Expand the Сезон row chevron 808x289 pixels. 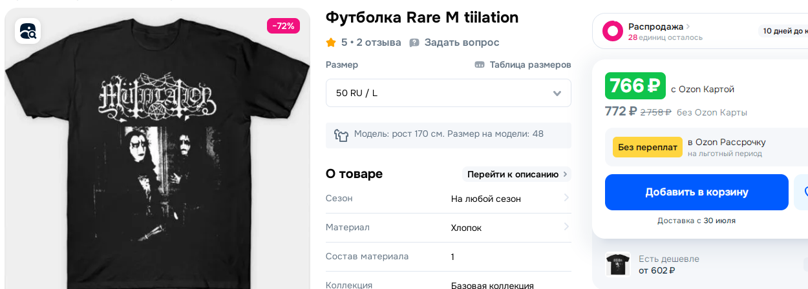pyautogui.click(x=566, y=198)
